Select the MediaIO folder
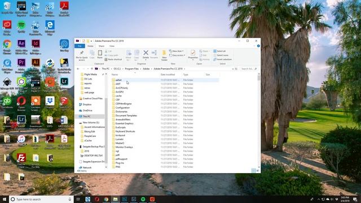This screenshot has height=203, width=361. (x=120, y=143)
